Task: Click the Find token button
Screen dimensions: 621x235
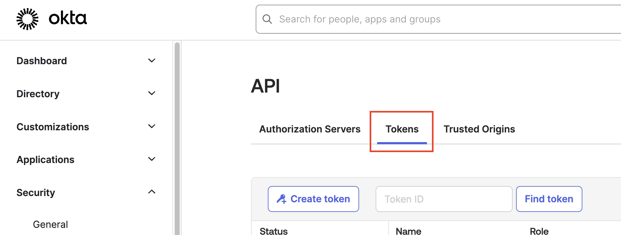Action: pyautogui.click(x=549, y=199)
